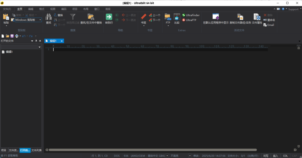Screen dimensions: 302x158
Task: Launch UltraFTP
Action: pos(189,20)
